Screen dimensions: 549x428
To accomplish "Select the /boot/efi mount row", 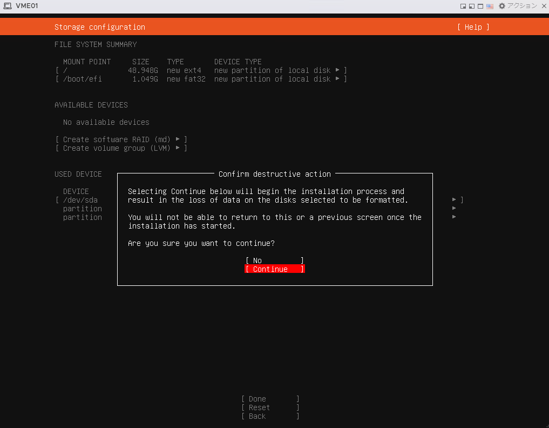I will (201, 79).
